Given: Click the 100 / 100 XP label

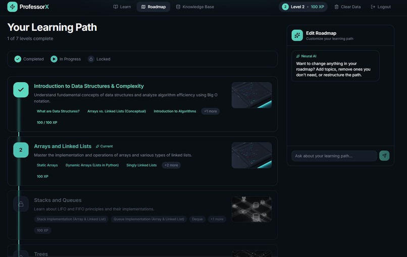Looking at the screenshot, I should pos(47,122).
